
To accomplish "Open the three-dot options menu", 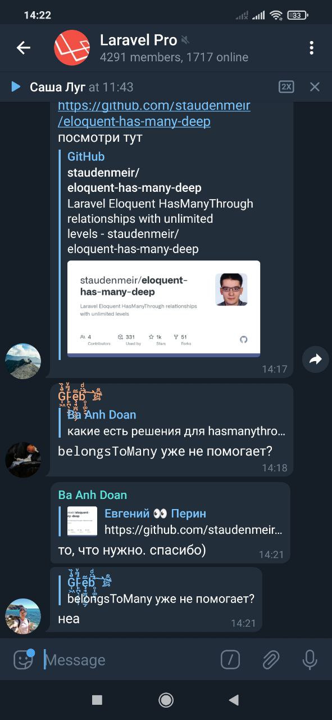I will tap(311, 48).
